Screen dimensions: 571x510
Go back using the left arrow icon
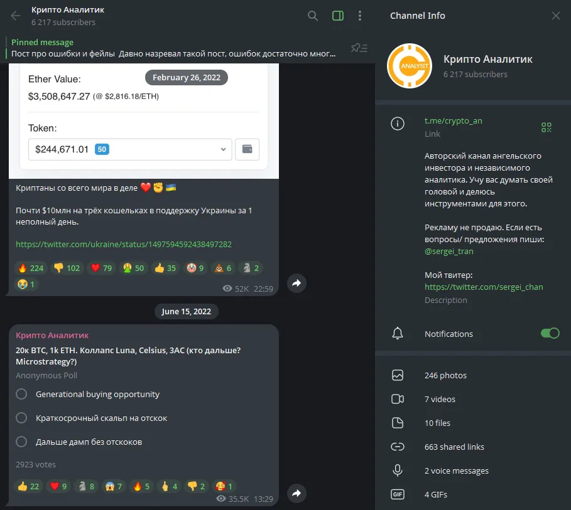pyautogui.click(x=16, y=16)
